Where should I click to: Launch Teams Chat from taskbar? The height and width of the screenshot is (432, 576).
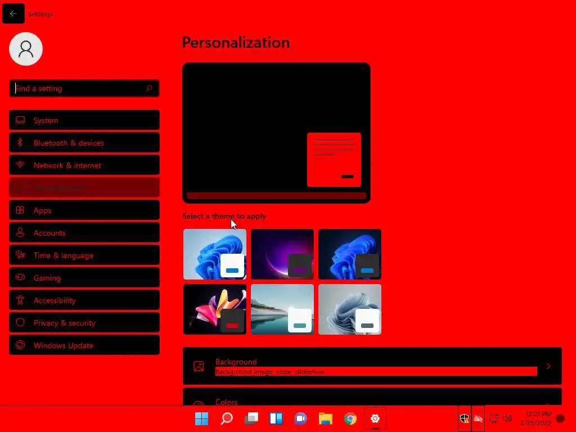pyautogui.click(x=300, y=418)
